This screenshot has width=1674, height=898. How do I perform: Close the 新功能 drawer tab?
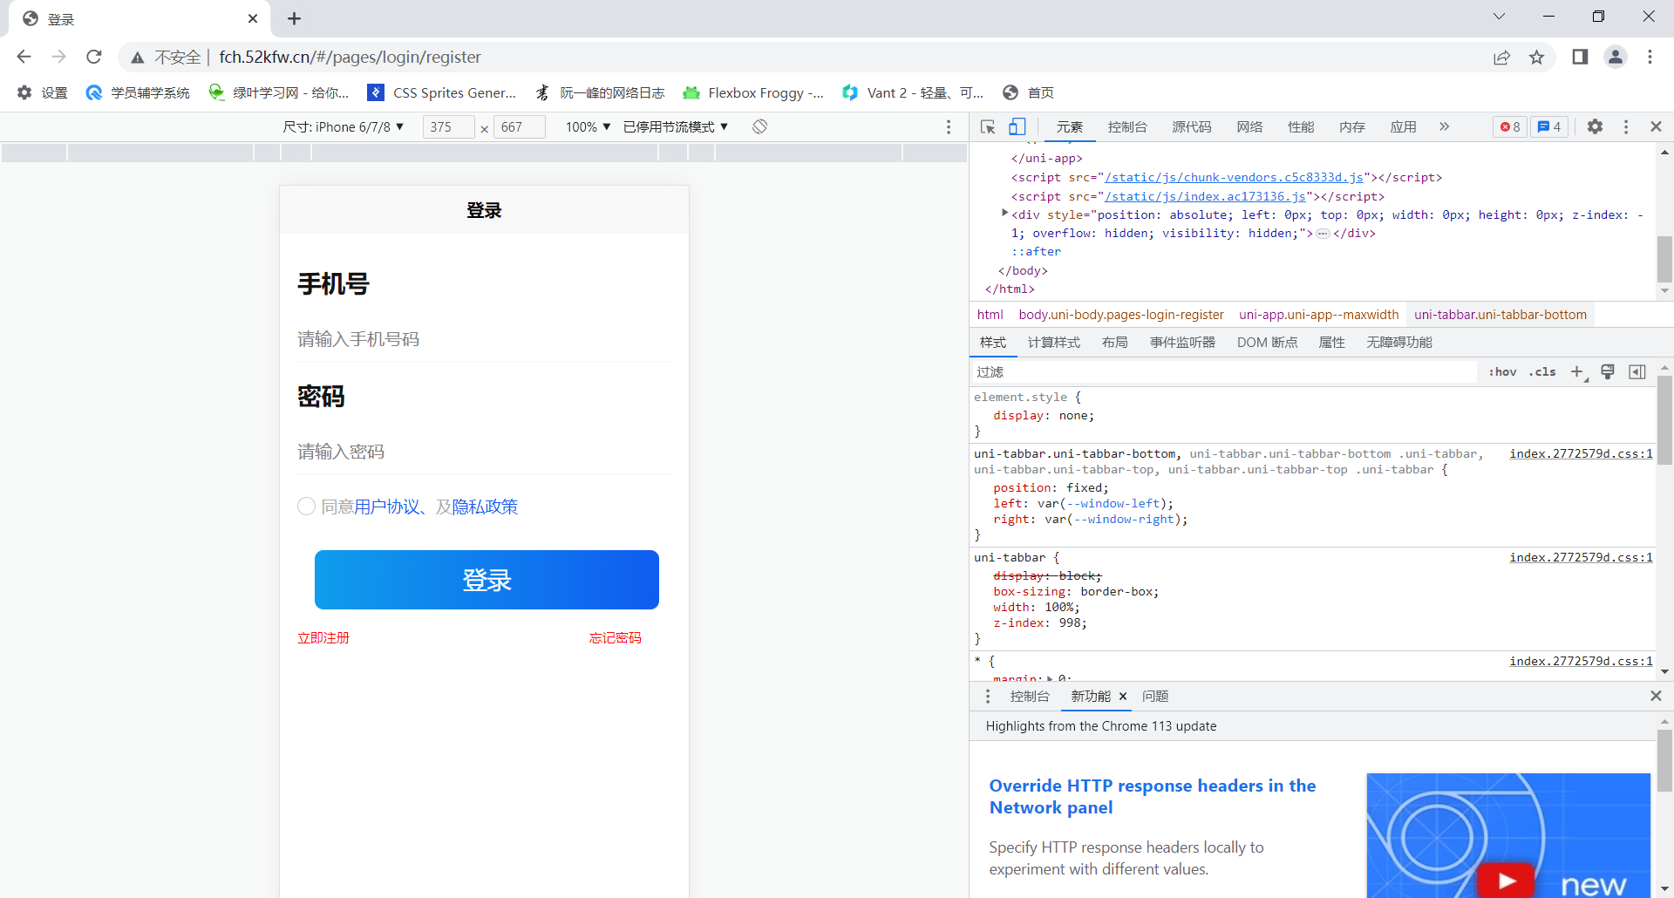click(x=1123, y=696)
